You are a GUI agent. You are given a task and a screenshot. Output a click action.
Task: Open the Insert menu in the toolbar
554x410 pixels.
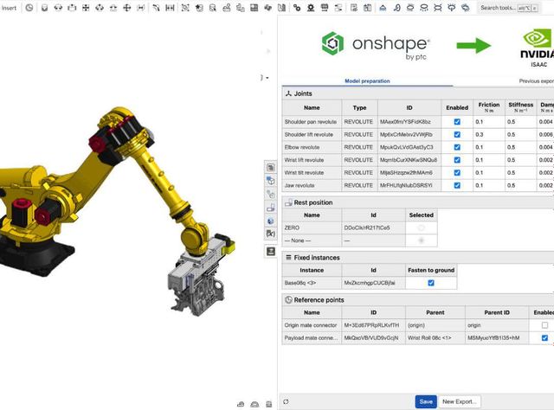pos(9,8)
